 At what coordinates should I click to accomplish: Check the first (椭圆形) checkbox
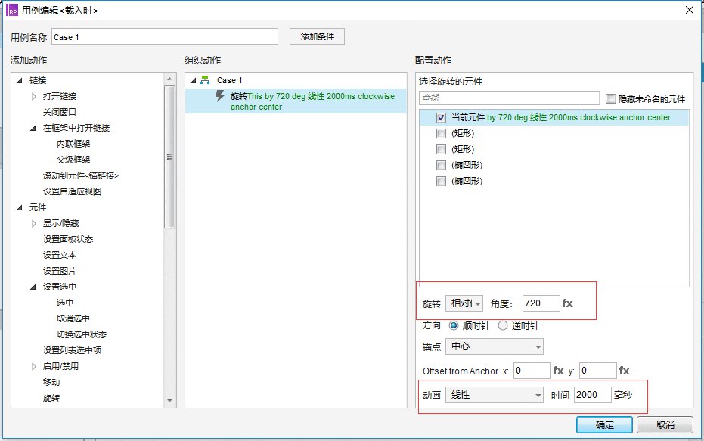[x=441, y=165]
